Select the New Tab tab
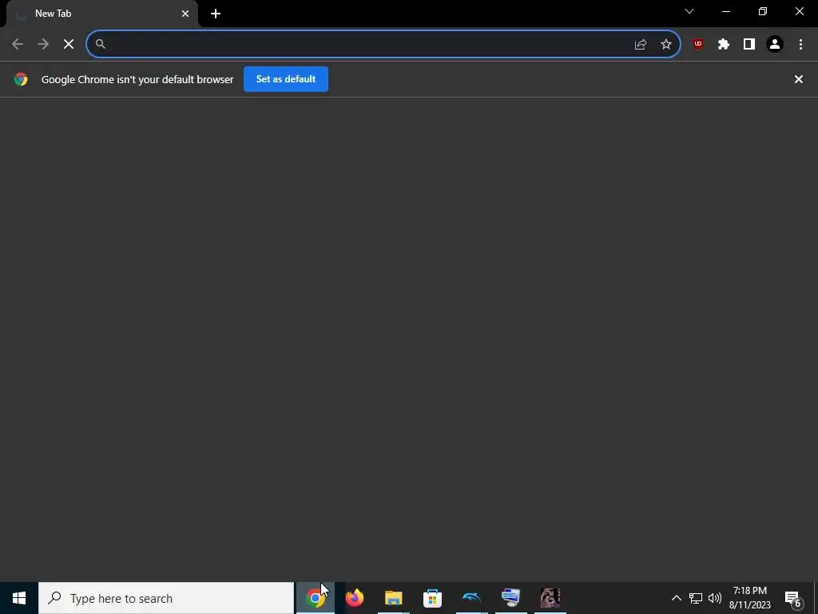This screenshot has height=614, width=818. pos(101,14)
